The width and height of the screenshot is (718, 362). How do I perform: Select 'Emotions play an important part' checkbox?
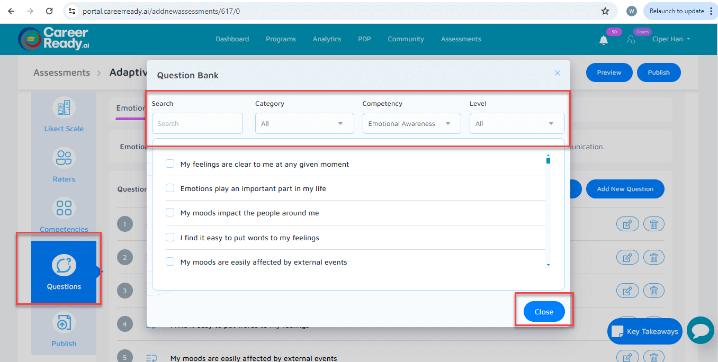point(170,188)
